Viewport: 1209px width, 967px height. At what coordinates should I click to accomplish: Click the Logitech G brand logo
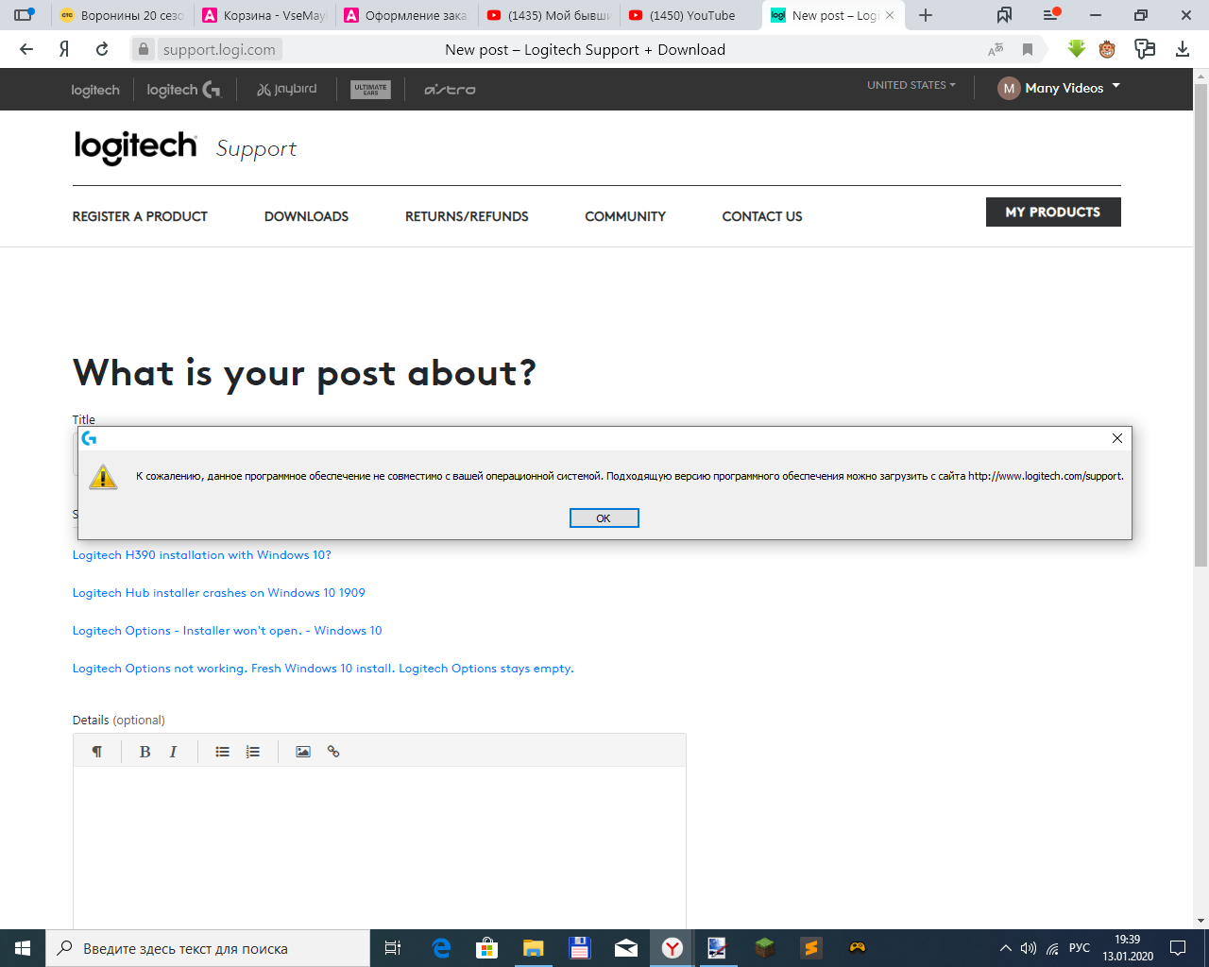click(x=183, y=90)
